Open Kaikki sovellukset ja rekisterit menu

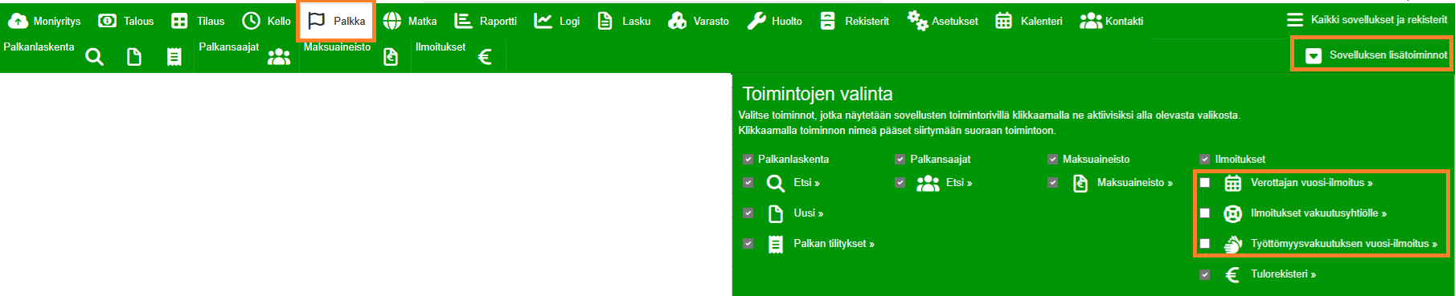[1367, 19]
